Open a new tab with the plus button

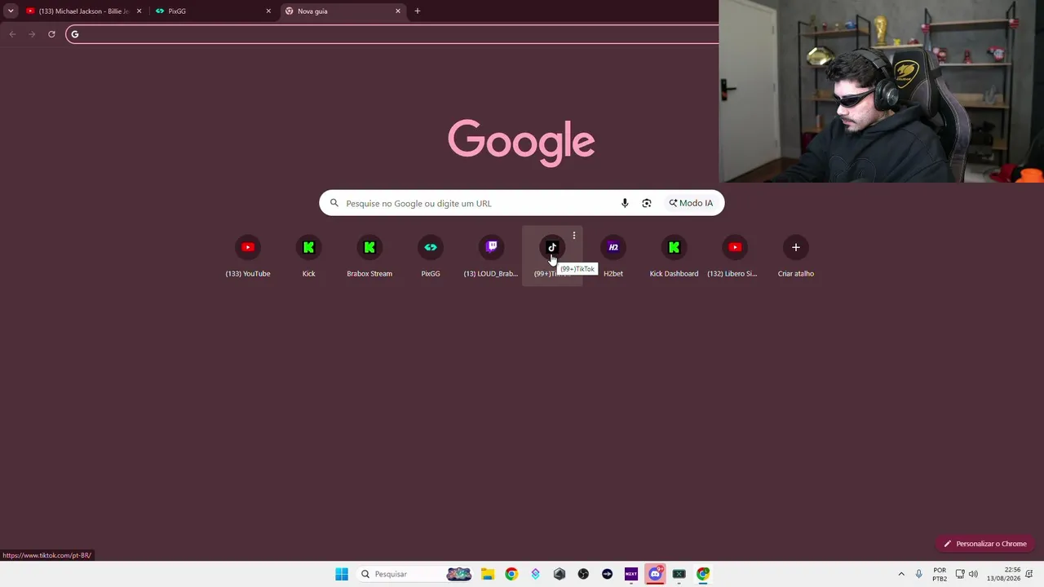(418, 11)
